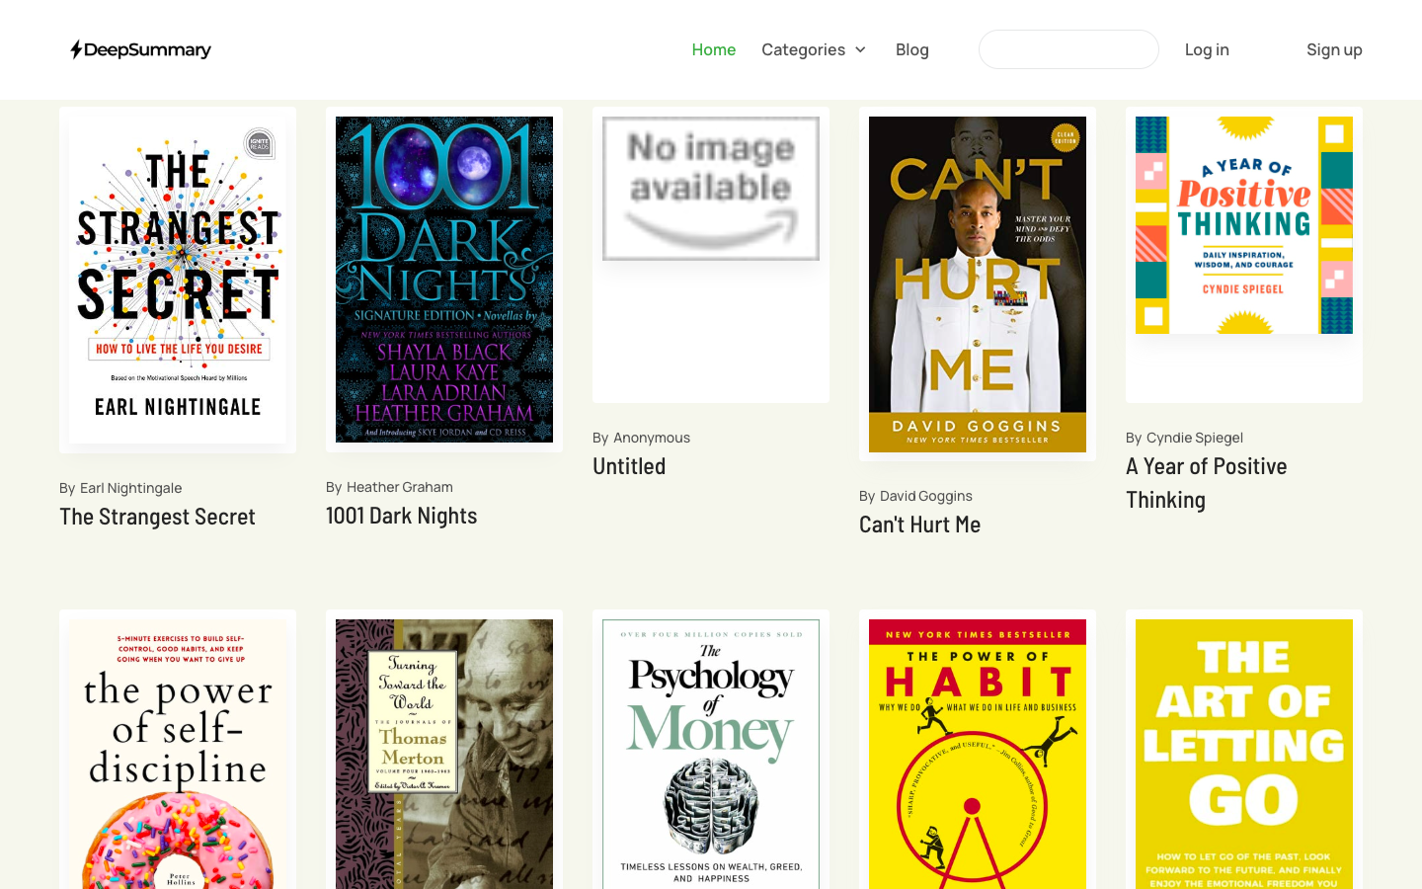
Task: Open The Strangest Secret book cover
Action: 178,280
